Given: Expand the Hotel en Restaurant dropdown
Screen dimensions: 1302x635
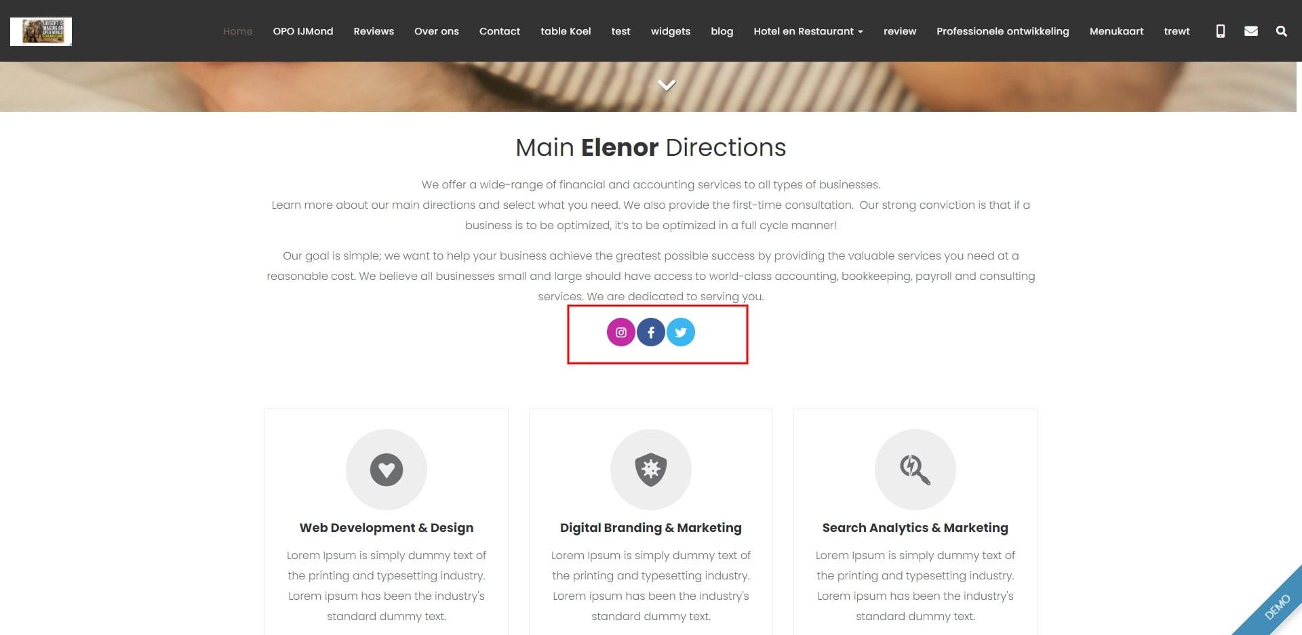Looking at the screenshot, I should [x=808, y=31].
